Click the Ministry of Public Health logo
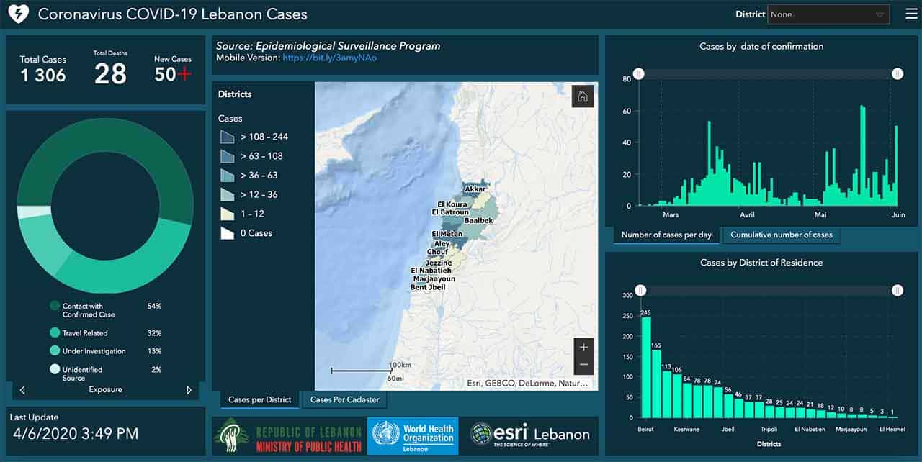Viewport: 922px width, 462px height. tap(287, 436)
